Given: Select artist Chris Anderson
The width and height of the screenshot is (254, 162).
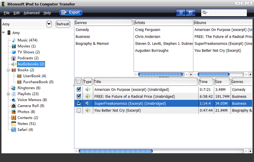Looking at the screenshot, I should (148, 37).
